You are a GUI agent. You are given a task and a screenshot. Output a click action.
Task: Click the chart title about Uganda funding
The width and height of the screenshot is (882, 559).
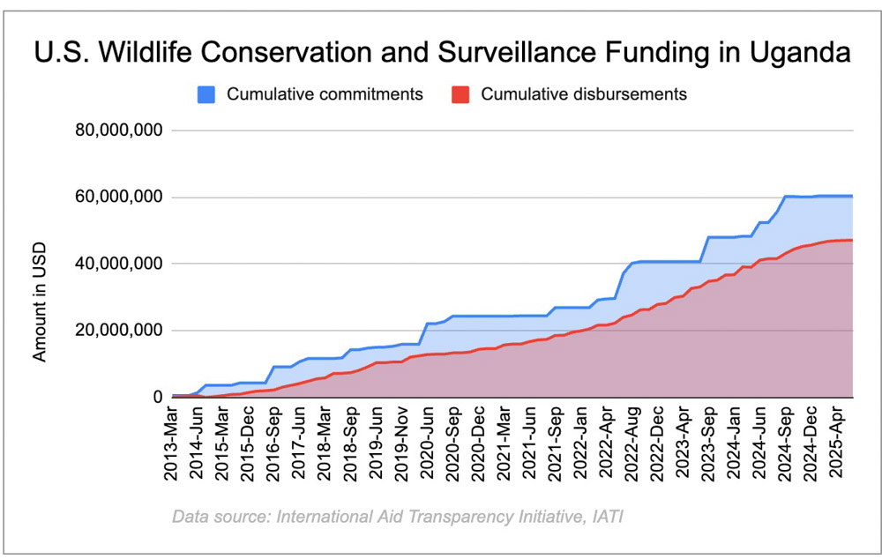[442, 52]
